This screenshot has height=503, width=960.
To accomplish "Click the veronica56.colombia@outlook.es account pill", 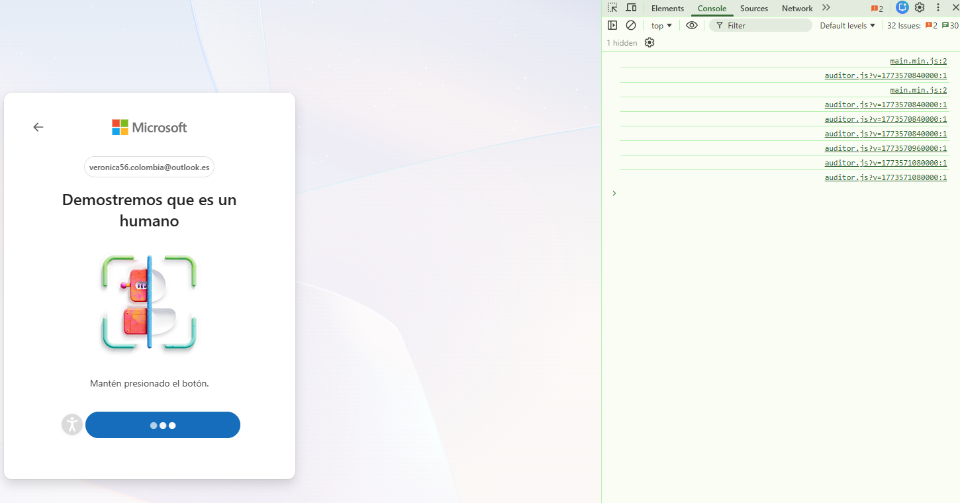I will click(x=149, y=167).
